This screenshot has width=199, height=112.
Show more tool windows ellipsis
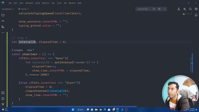(x=3, y=33)
